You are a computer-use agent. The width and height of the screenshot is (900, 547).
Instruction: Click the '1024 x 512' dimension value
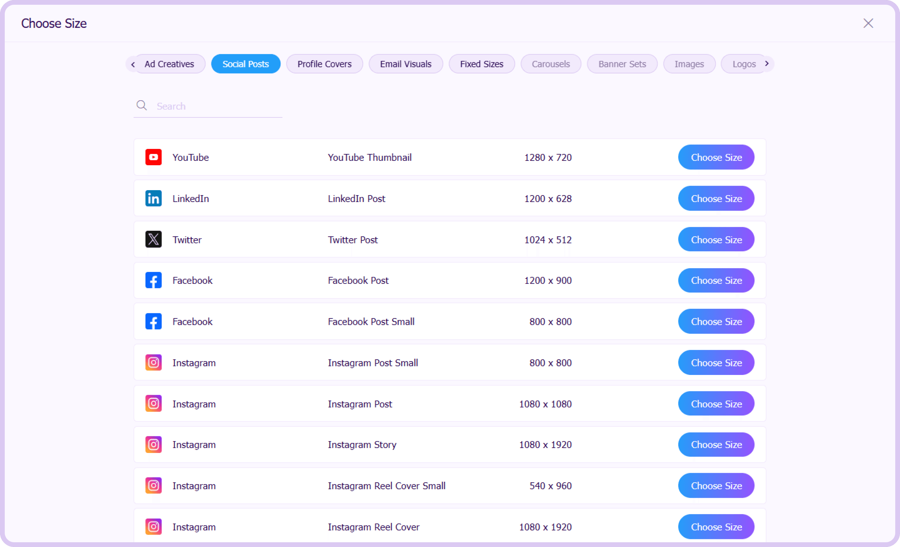point(548,240)
